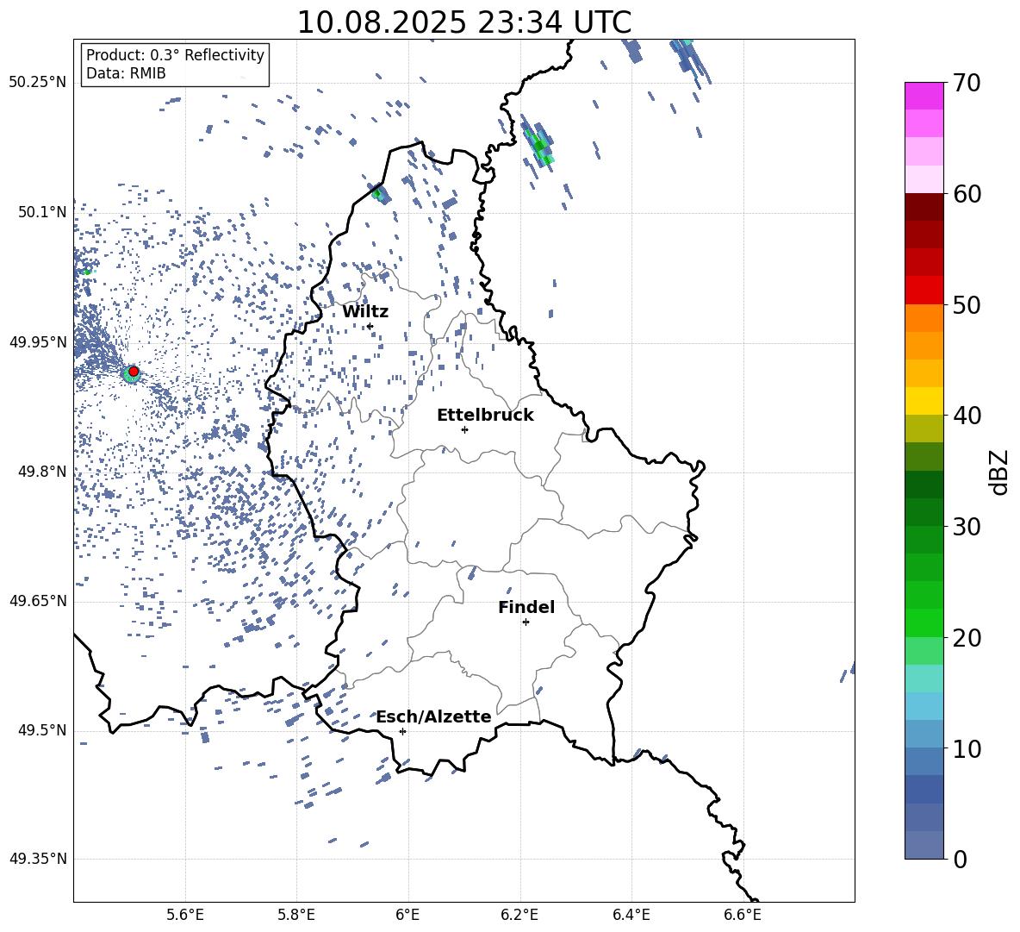The image size is (1020, 932).
Task: Click the red radar site marker dot
Action: (134, 371)
